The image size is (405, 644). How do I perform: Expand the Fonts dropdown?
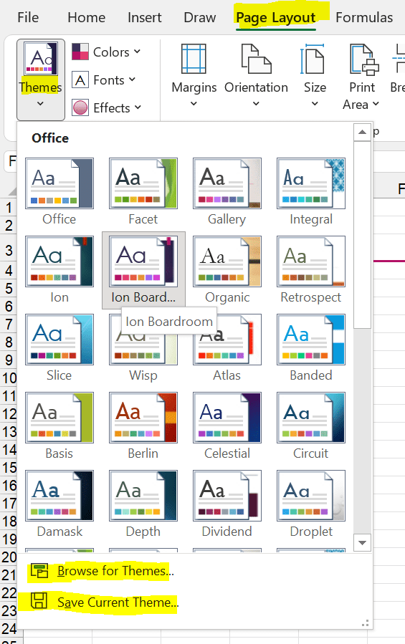104,80
